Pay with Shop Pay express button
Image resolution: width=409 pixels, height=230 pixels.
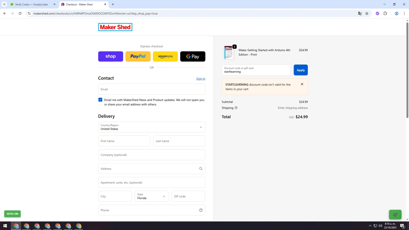coord(110,56)
